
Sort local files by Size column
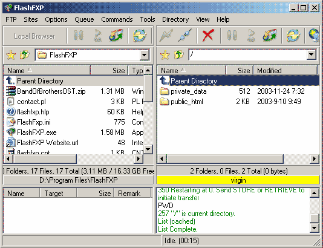109,71
